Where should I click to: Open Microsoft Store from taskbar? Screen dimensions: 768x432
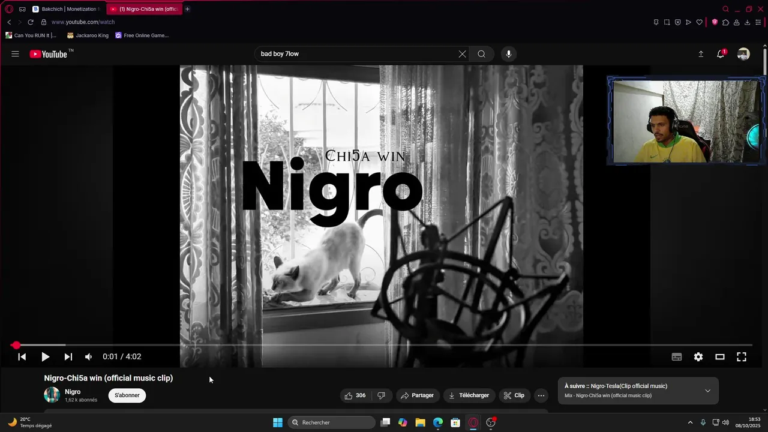pos(455,422)
